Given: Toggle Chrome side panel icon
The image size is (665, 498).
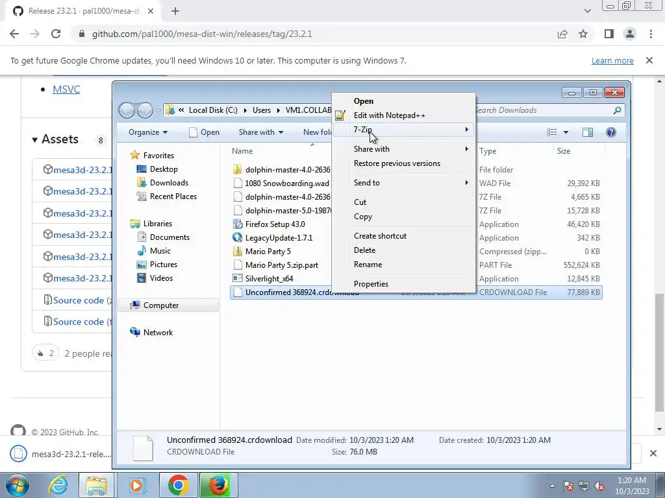Looking at the screenshot, I should [x=609, y=34].
